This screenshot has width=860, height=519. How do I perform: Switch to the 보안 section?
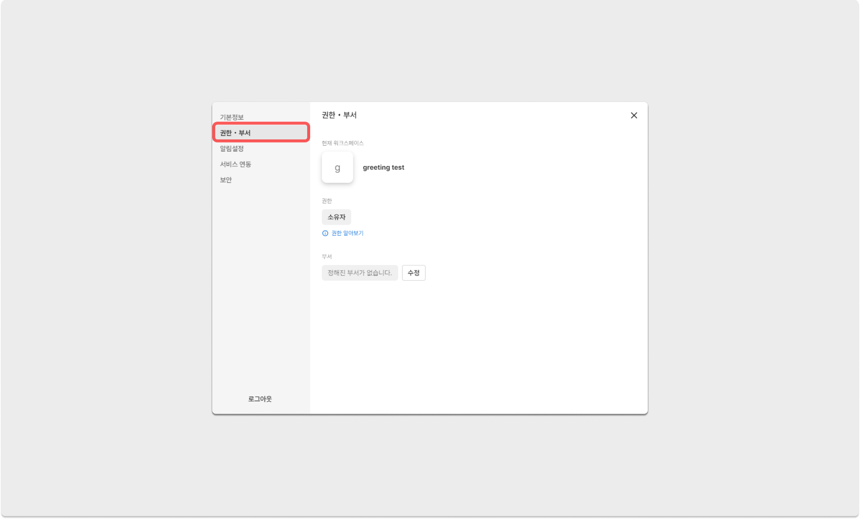[226, 180]
